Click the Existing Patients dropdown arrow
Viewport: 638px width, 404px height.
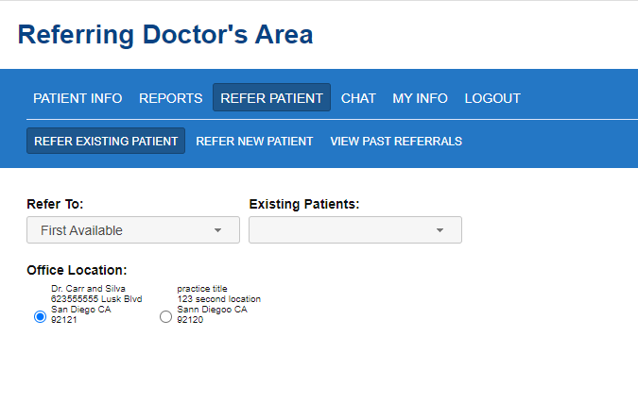click(x=440, y=230)
